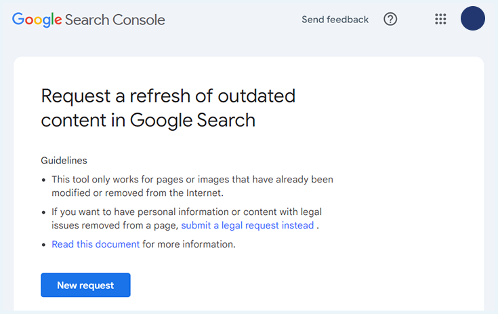498x314 pixels.
Task: Open the help question mark icon
Action: click(390, 19)
